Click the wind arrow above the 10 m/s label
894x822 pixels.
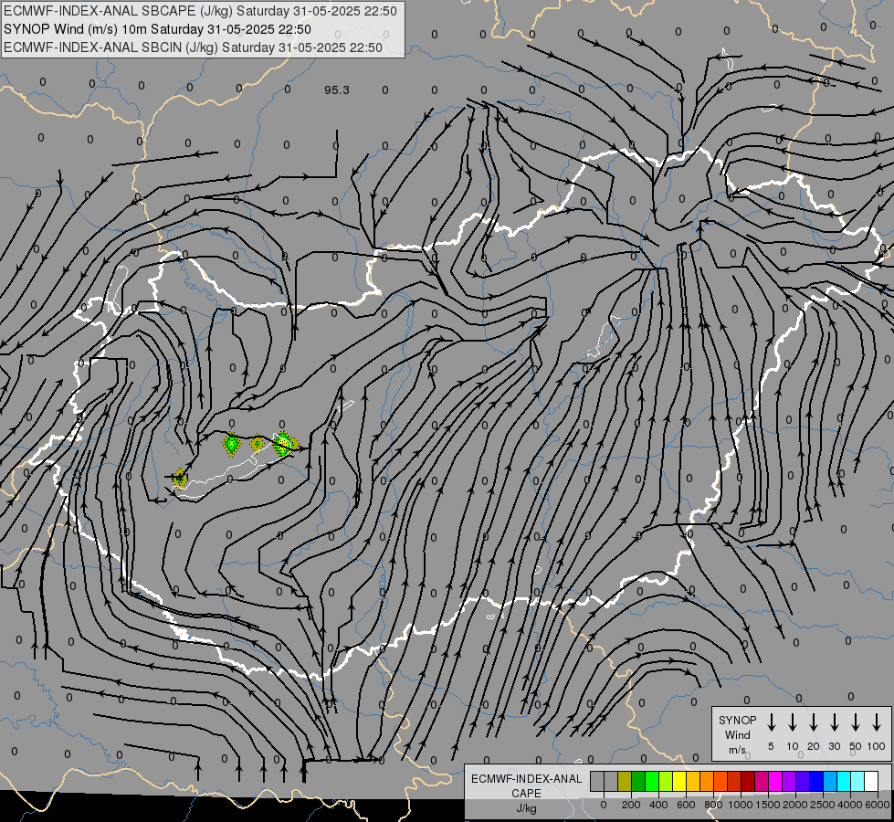[793, 722]
